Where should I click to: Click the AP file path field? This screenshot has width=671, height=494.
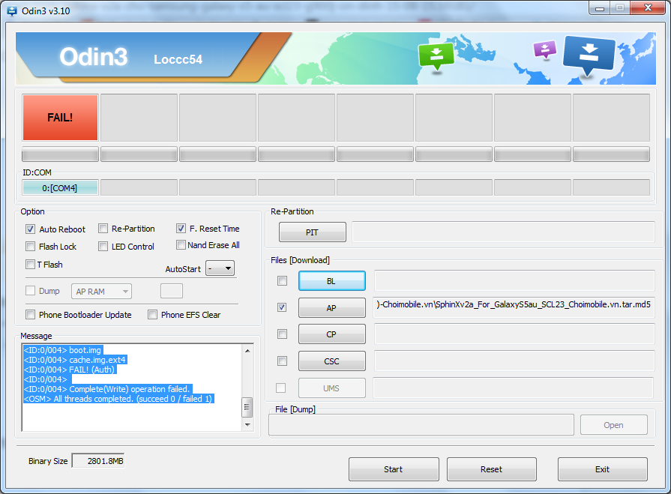coord(514,307)
